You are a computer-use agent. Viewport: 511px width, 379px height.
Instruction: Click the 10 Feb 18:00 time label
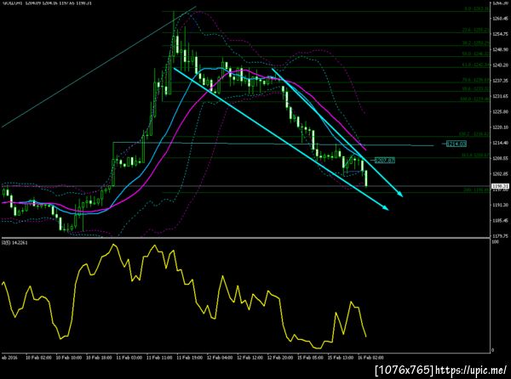click(x=99, y=358)
